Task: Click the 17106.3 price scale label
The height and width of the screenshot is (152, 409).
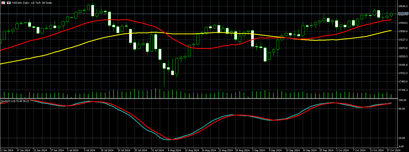Action: tap(403, 90)
